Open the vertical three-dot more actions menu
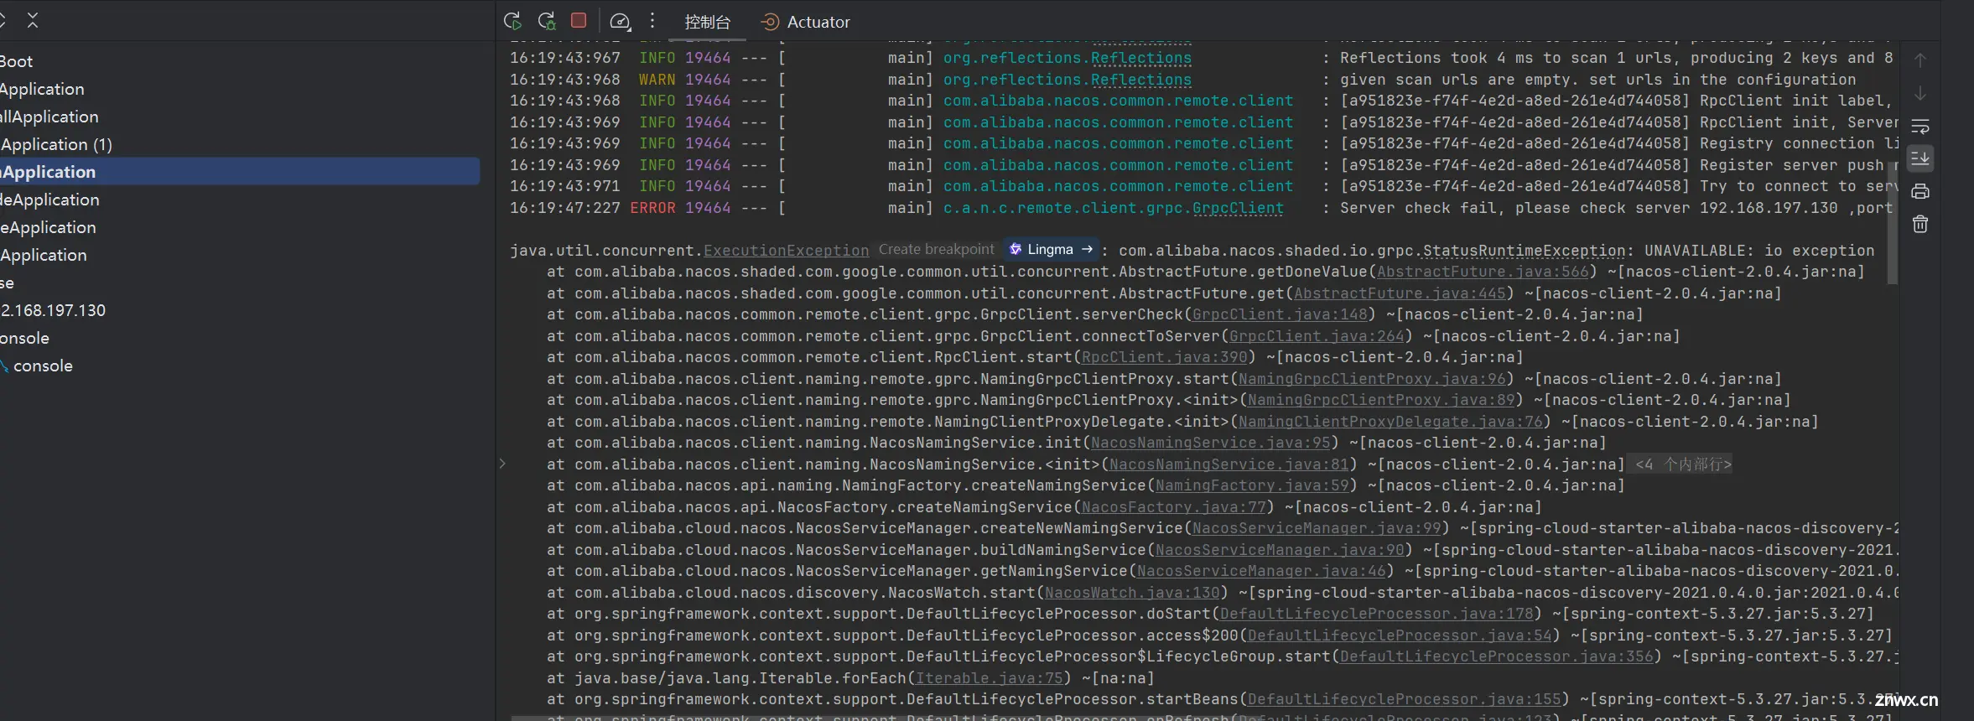The height and width of the screenshot is (721, 1974). 652,21
